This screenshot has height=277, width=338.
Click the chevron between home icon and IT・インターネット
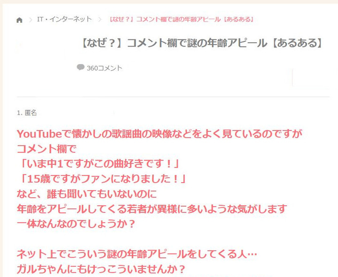tap(31, 20)
